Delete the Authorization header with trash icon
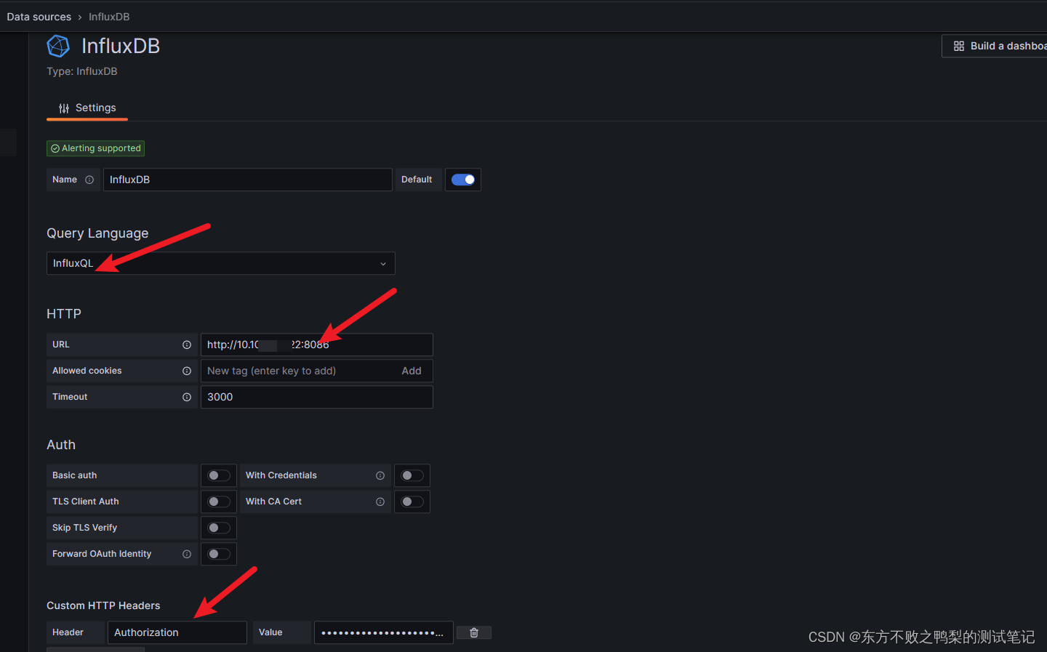Viewport: 1047px width, 652px height. tap(474, 632)
